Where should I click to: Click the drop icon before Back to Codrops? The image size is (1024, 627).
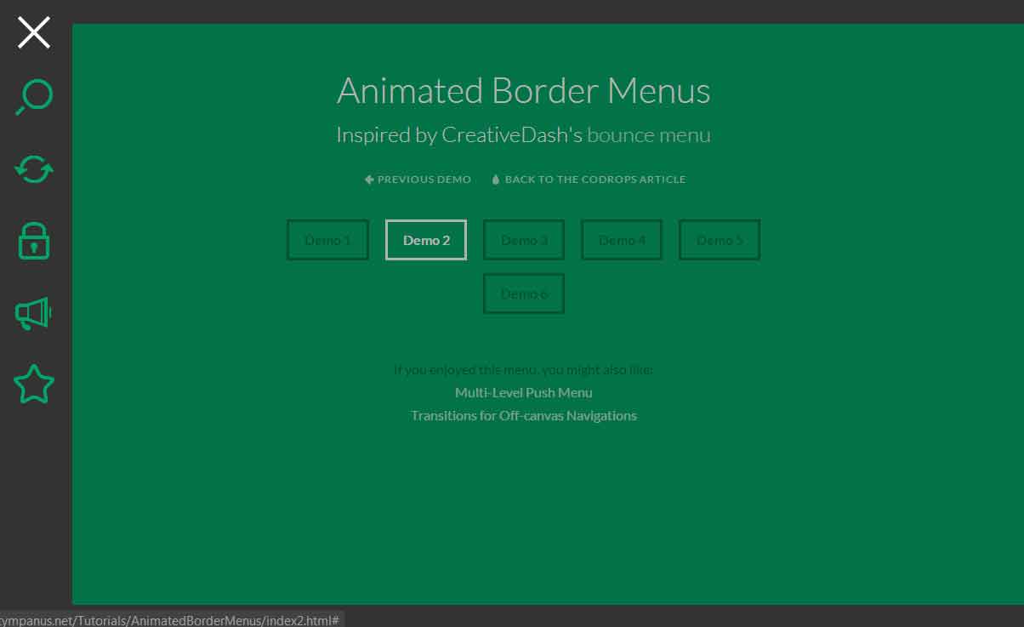[495, 179]
